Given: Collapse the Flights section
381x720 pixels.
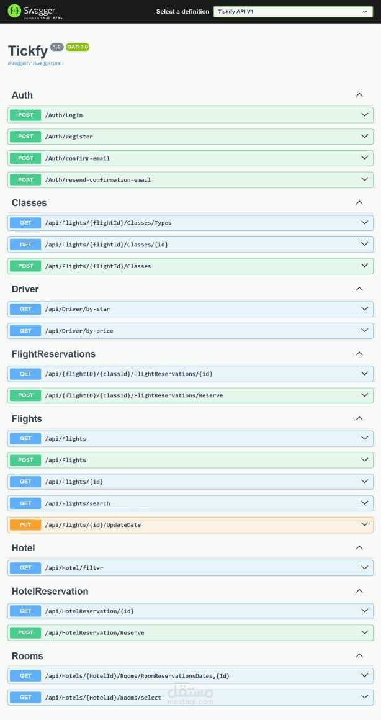Looking at the screenshot, I should point(359,418).
